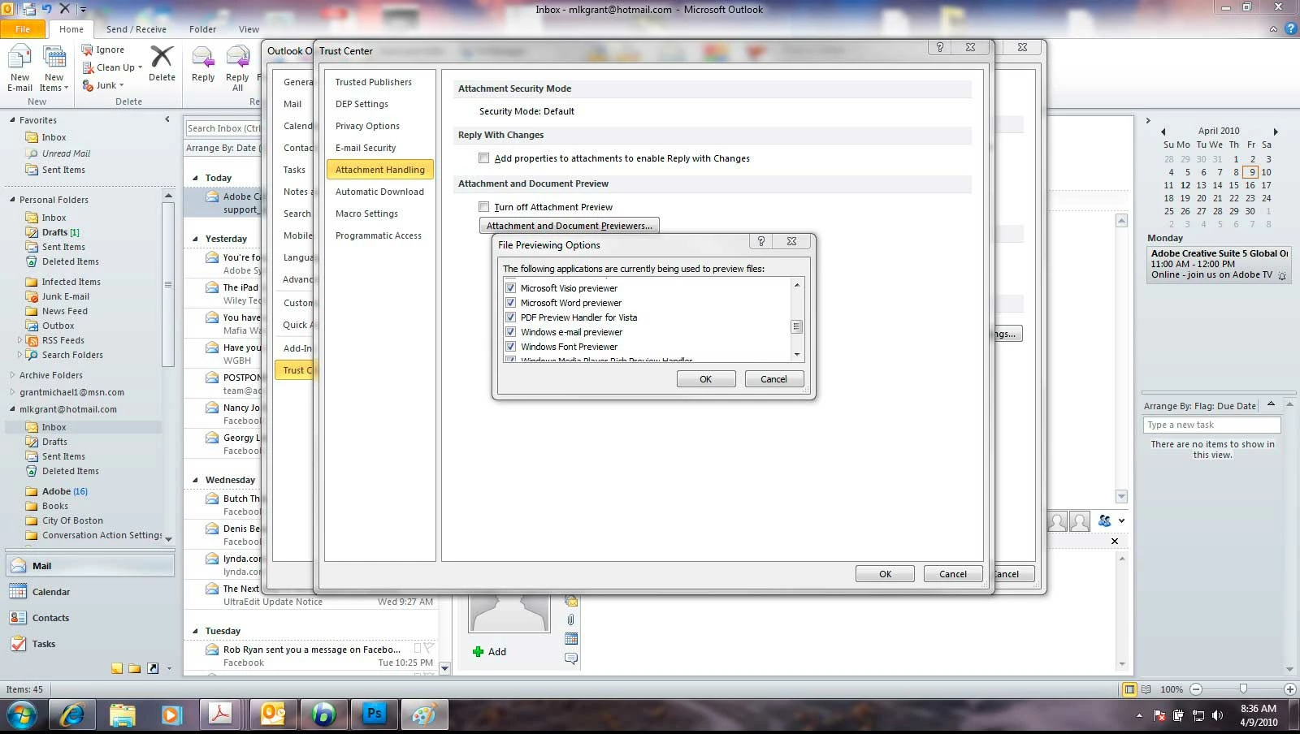Switch to the Send / Receive tab
This screenshot has height=734, width=1300.
tap(136, 29)
